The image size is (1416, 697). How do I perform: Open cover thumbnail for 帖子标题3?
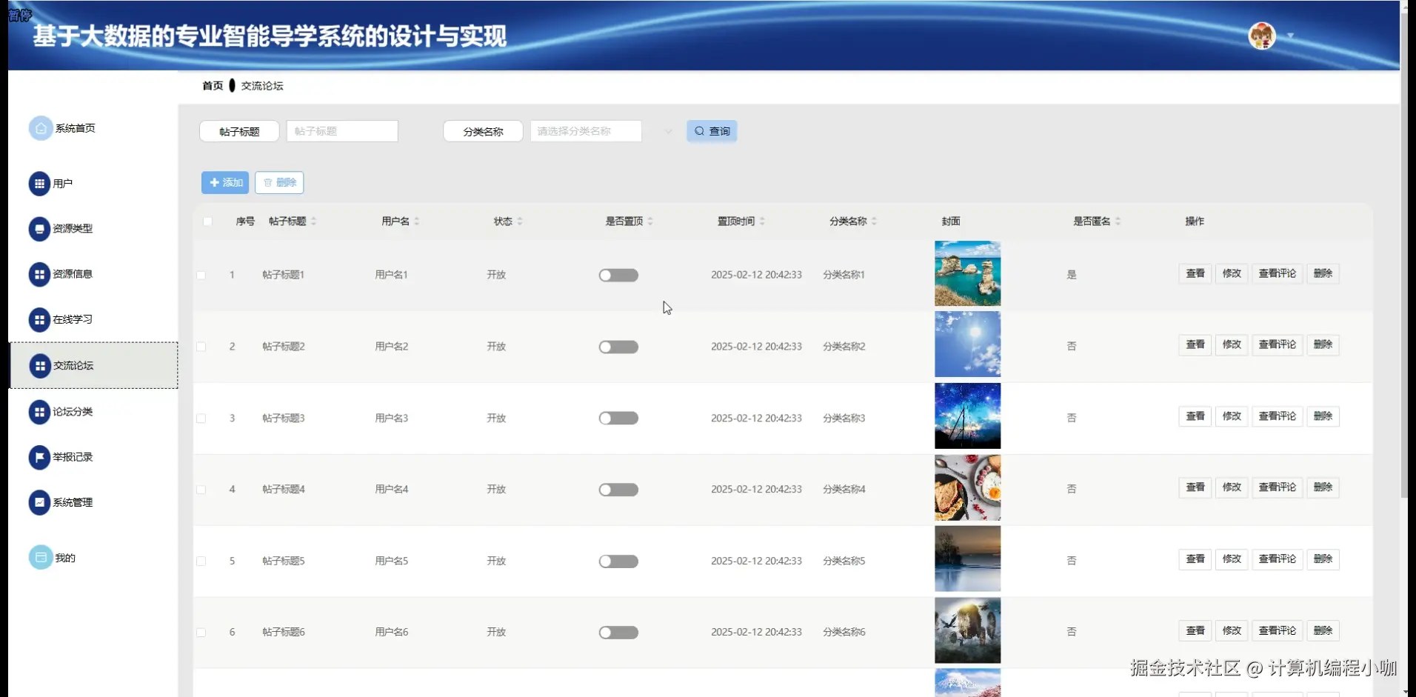click(967, 416)
